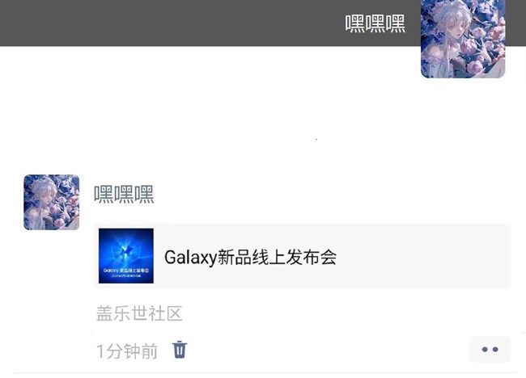526x378 pixels.
Task: Click the left dot of the options button
Action: [x=485, y=350]
